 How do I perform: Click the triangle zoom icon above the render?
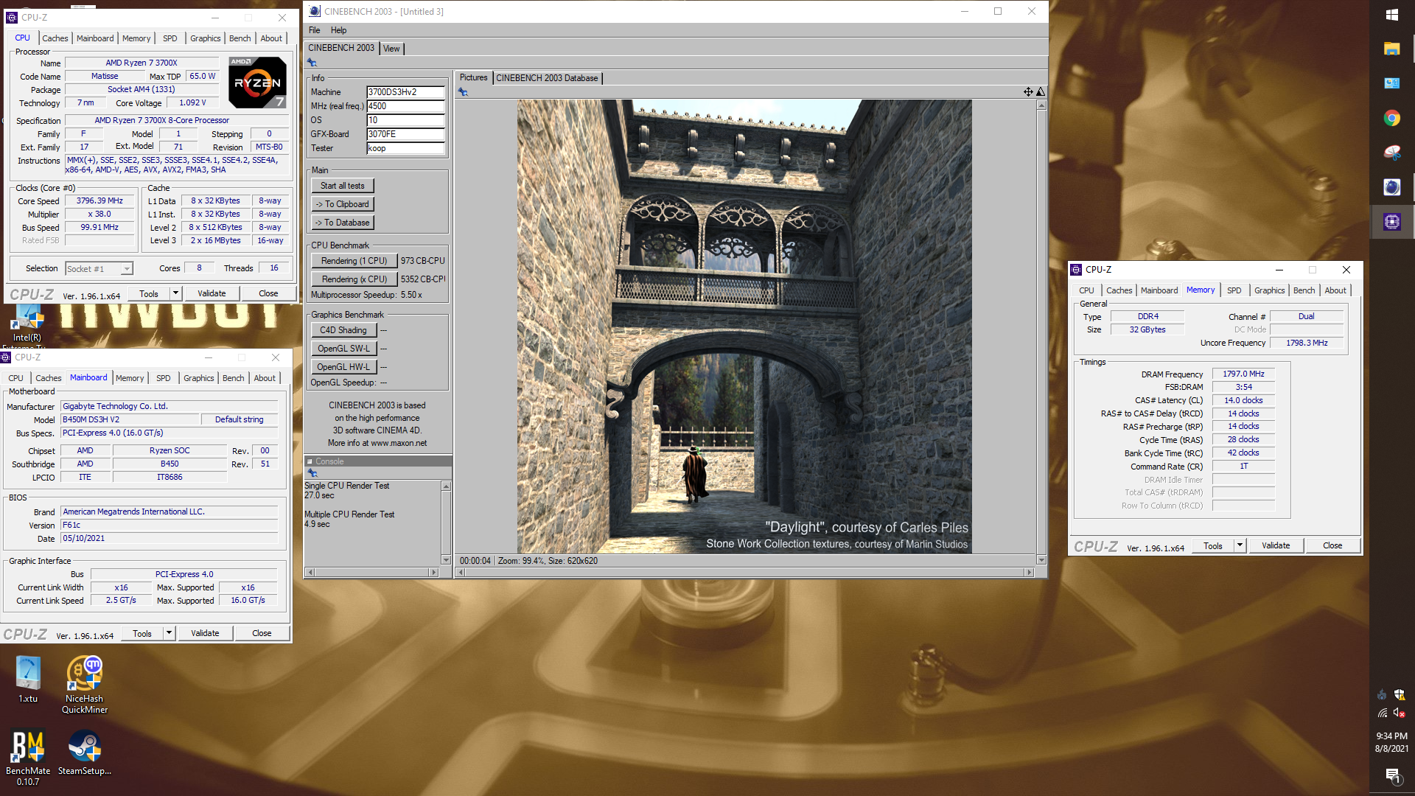1040,92
